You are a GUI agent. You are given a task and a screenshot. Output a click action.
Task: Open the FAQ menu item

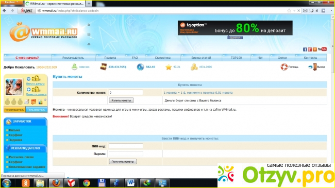click(x=135, y=58)
